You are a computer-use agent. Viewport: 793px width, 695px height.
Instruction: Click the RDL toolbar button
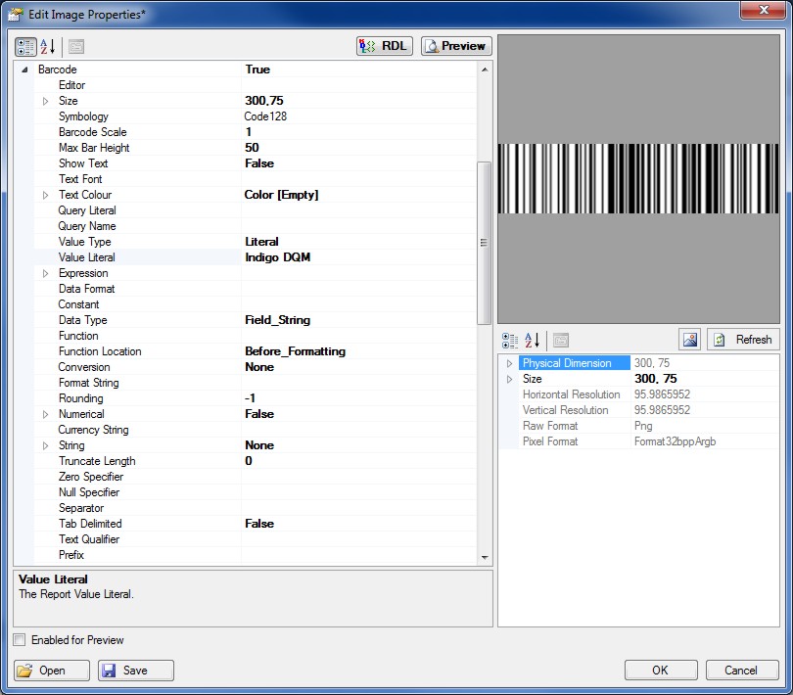[384, 46]
